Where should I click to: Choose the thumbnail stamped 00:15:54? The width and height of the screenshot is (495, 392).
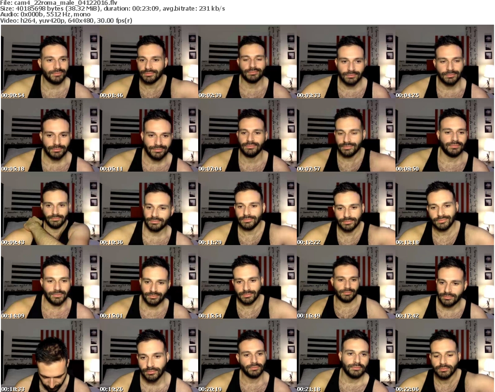click(247, 282)
